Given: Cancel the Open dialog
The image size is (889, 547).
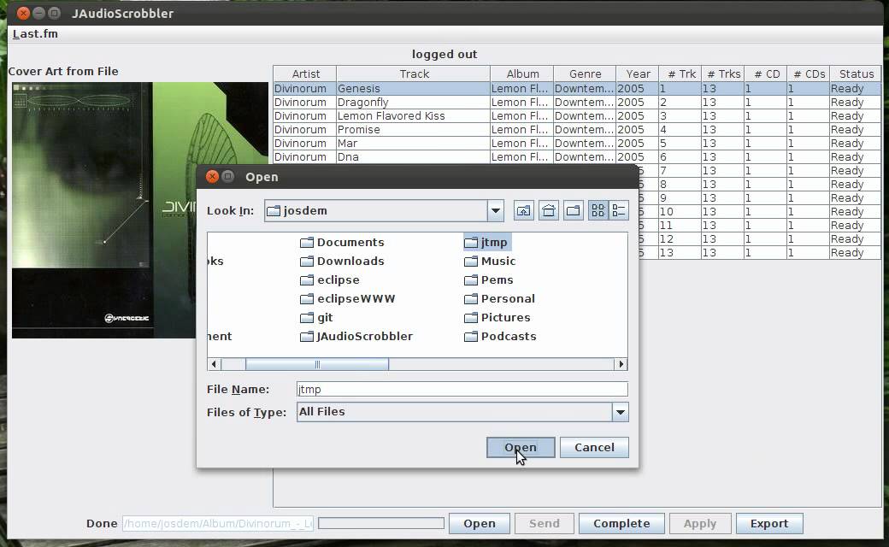Looking at the screenshot, I should point(594,447).
